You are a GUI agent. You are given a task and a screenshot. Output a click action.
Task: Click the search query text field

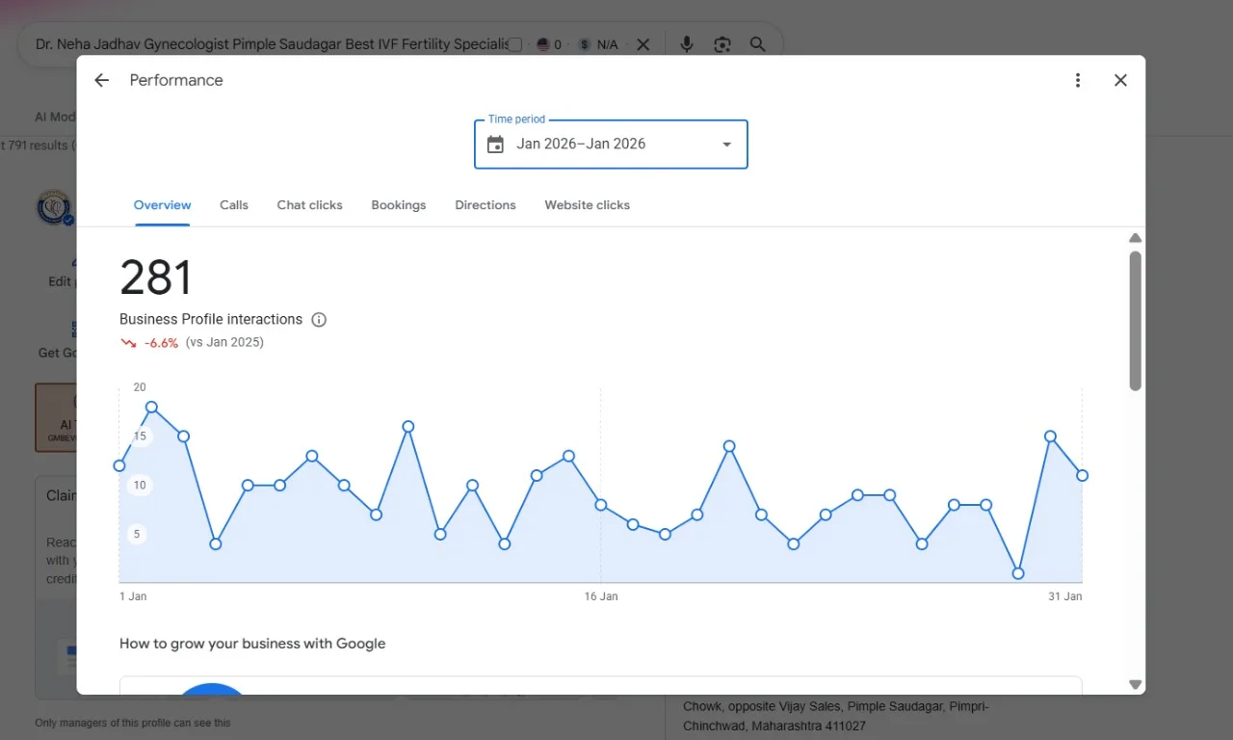point(272,44)
